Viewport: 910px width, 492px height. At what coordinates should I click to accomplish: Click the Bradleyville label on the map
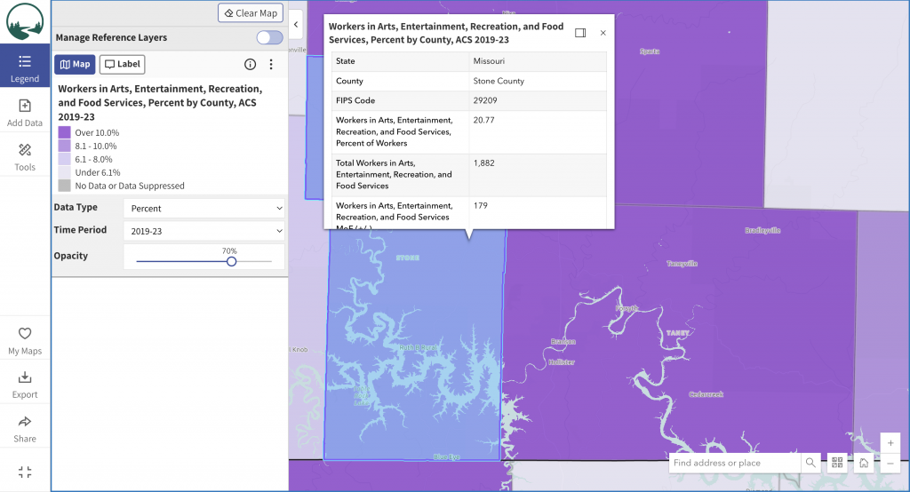tap(762, 230)
